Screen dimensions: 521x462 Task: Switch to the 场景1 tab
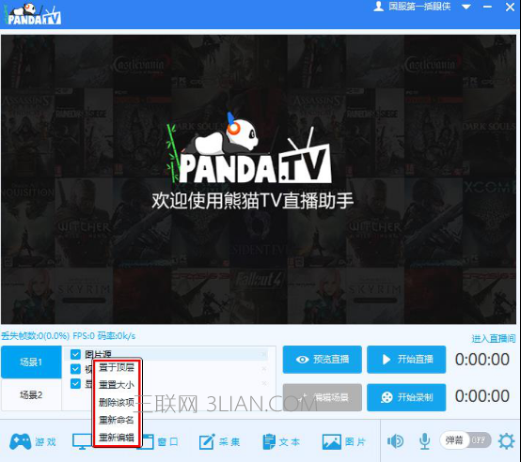point(31,362)
